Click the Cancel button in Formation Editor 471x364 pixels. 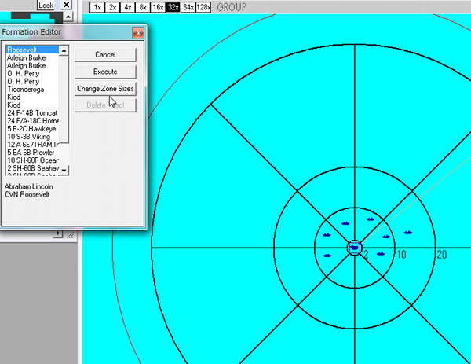(x=105, y=55)
